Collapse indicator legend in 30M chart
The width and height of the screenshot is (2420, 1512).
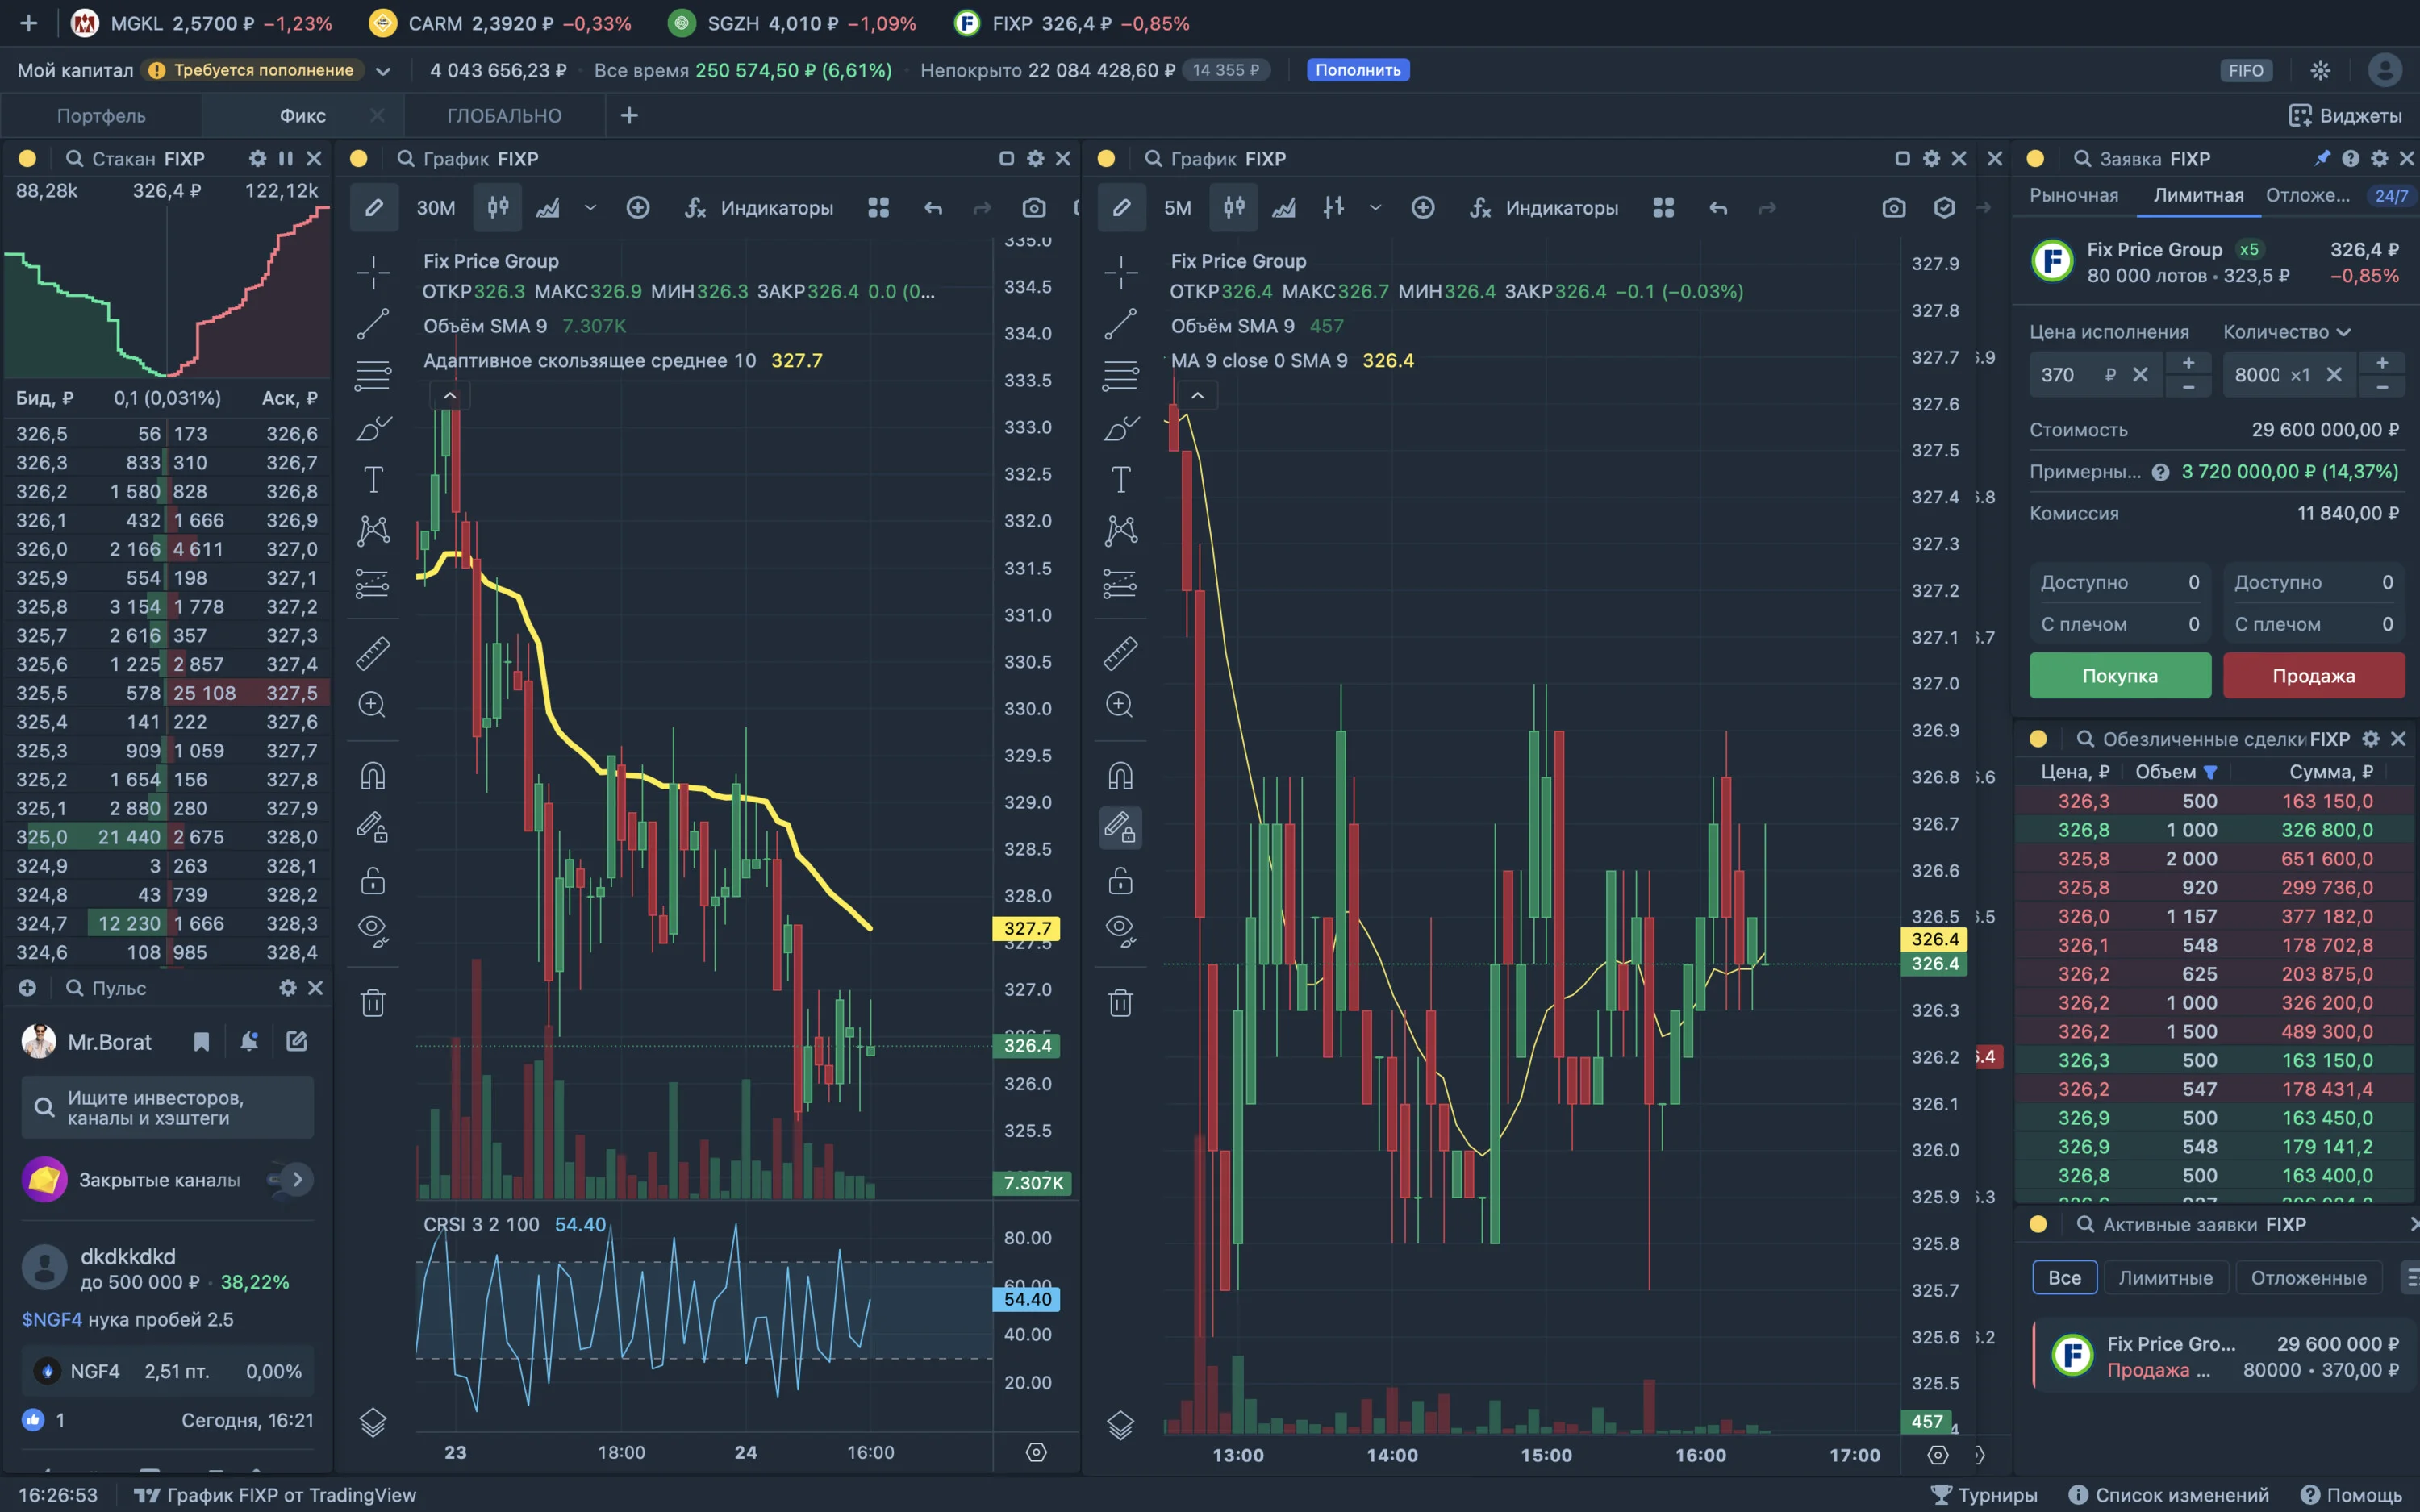[x=450, y=396]
